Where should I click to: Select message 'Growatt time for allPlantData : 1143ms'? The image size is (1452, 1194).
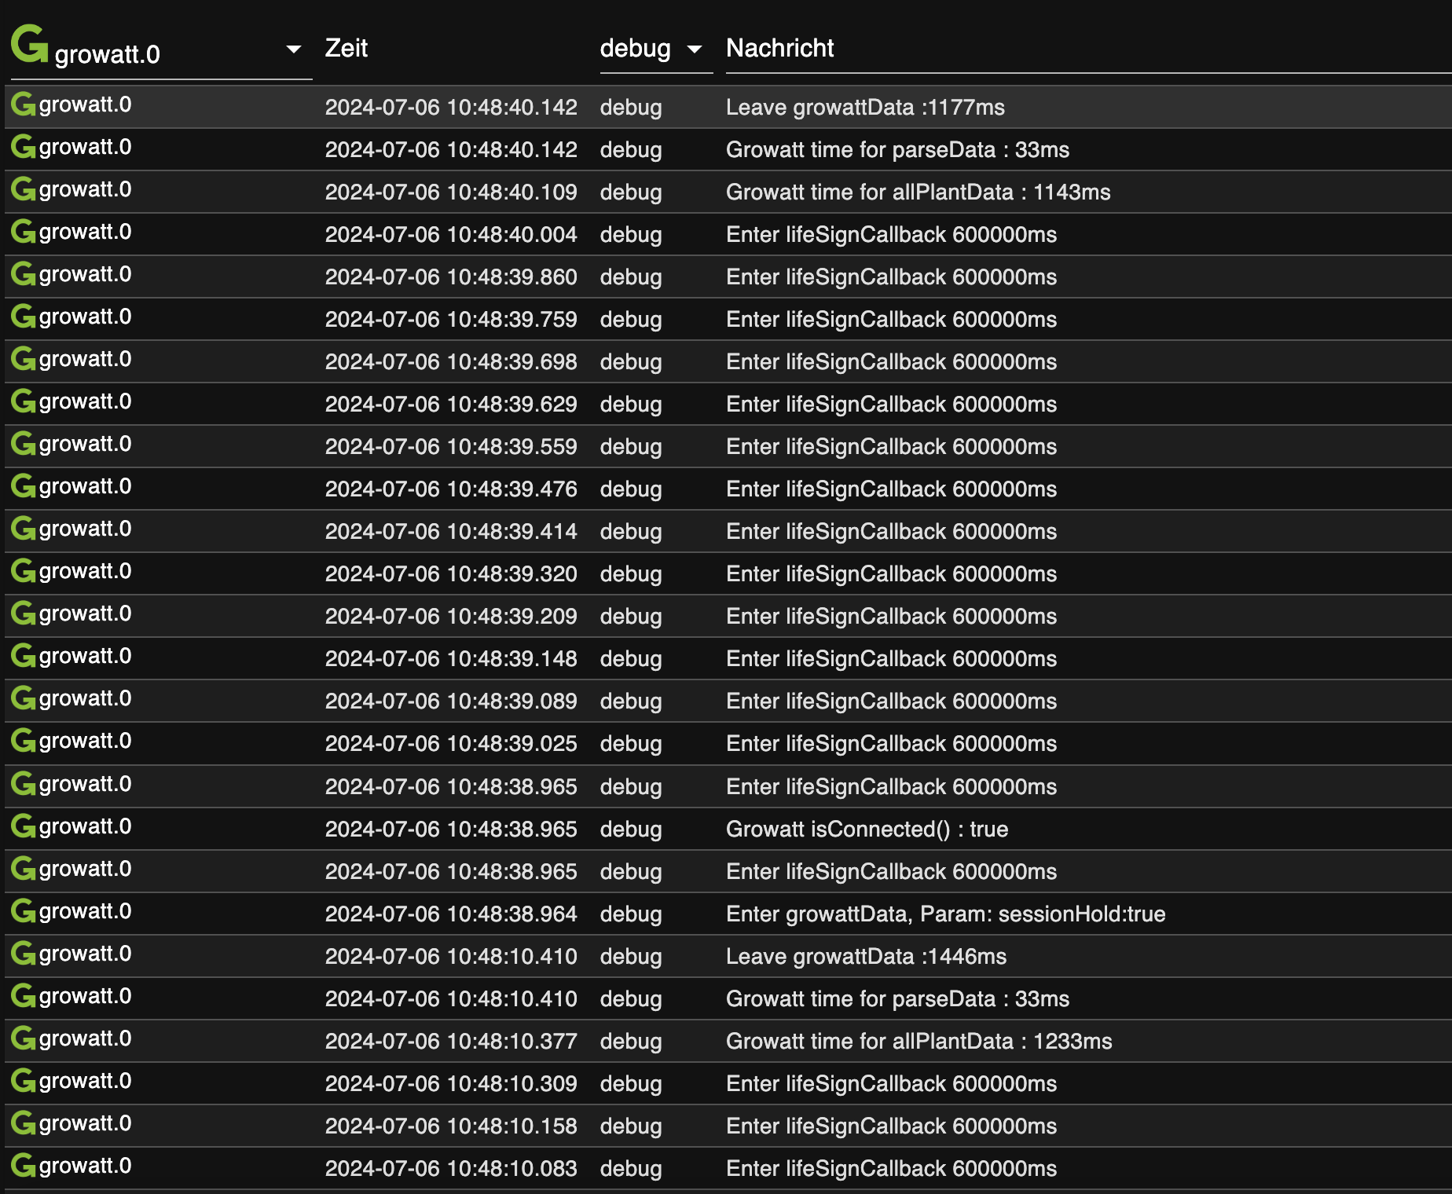tap(918, 192)
